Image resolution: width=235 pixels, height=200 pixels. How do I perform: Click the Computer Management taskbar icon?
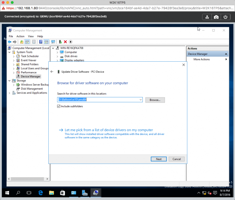tap(96, 193)
